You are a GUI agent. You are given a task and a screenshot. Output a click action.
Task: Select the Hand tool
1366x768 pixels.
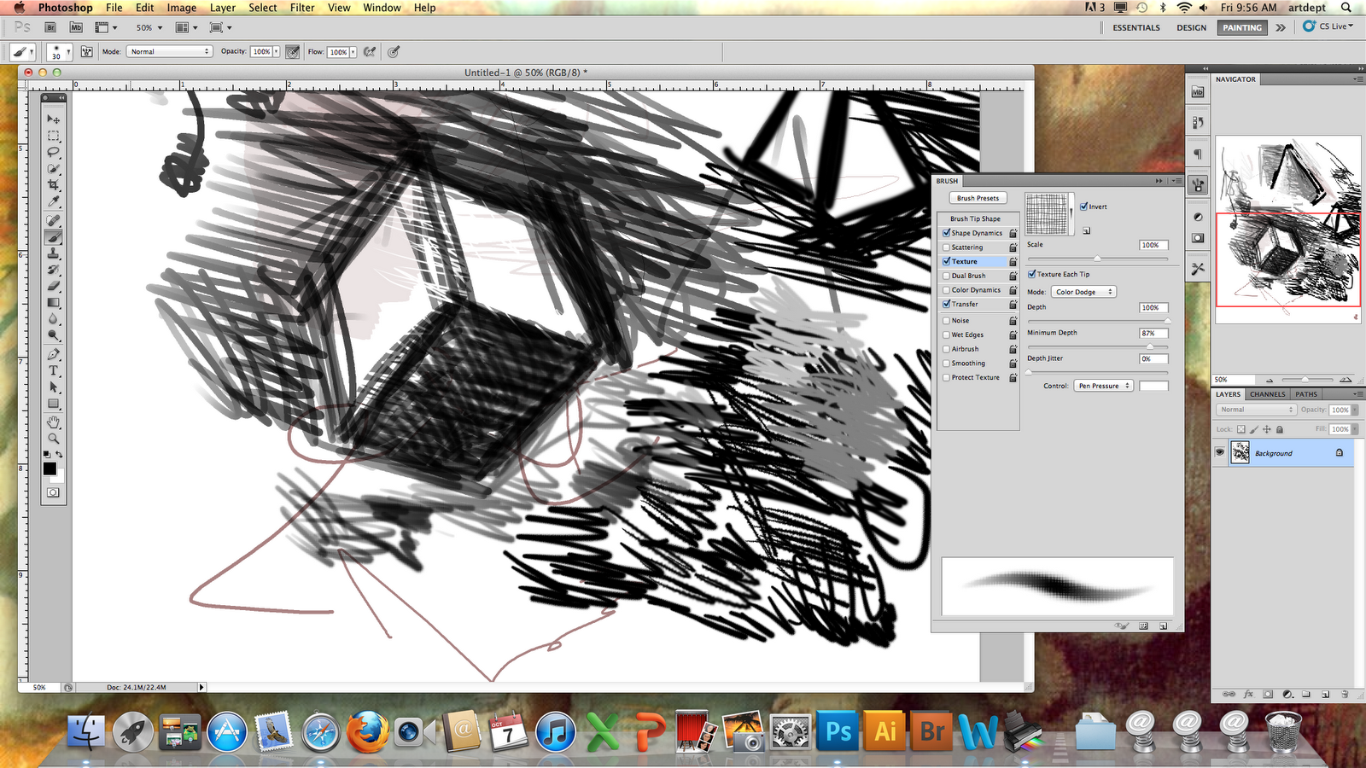pos(53,422)
